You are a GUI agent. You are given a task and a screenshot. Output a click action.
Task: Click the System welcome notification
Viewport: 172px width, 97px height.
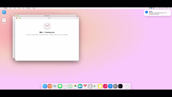click(x=157, y=13)
